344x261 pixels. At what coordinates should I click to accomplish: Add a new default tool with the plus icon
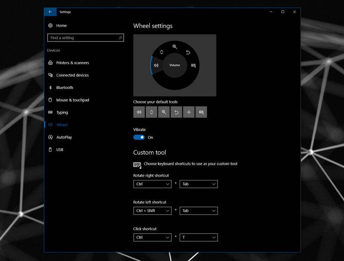click(189, 112)
